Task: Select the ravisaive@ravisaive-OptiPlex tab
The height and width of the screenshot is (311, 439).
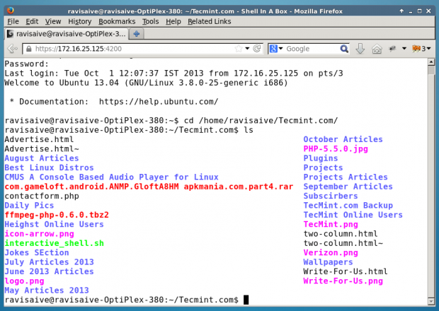Action: 66,34
